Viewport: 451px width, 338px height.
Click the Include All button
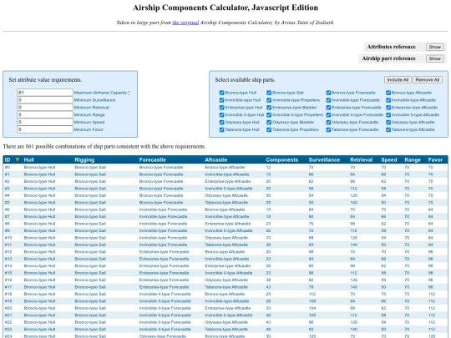point(398,80)
